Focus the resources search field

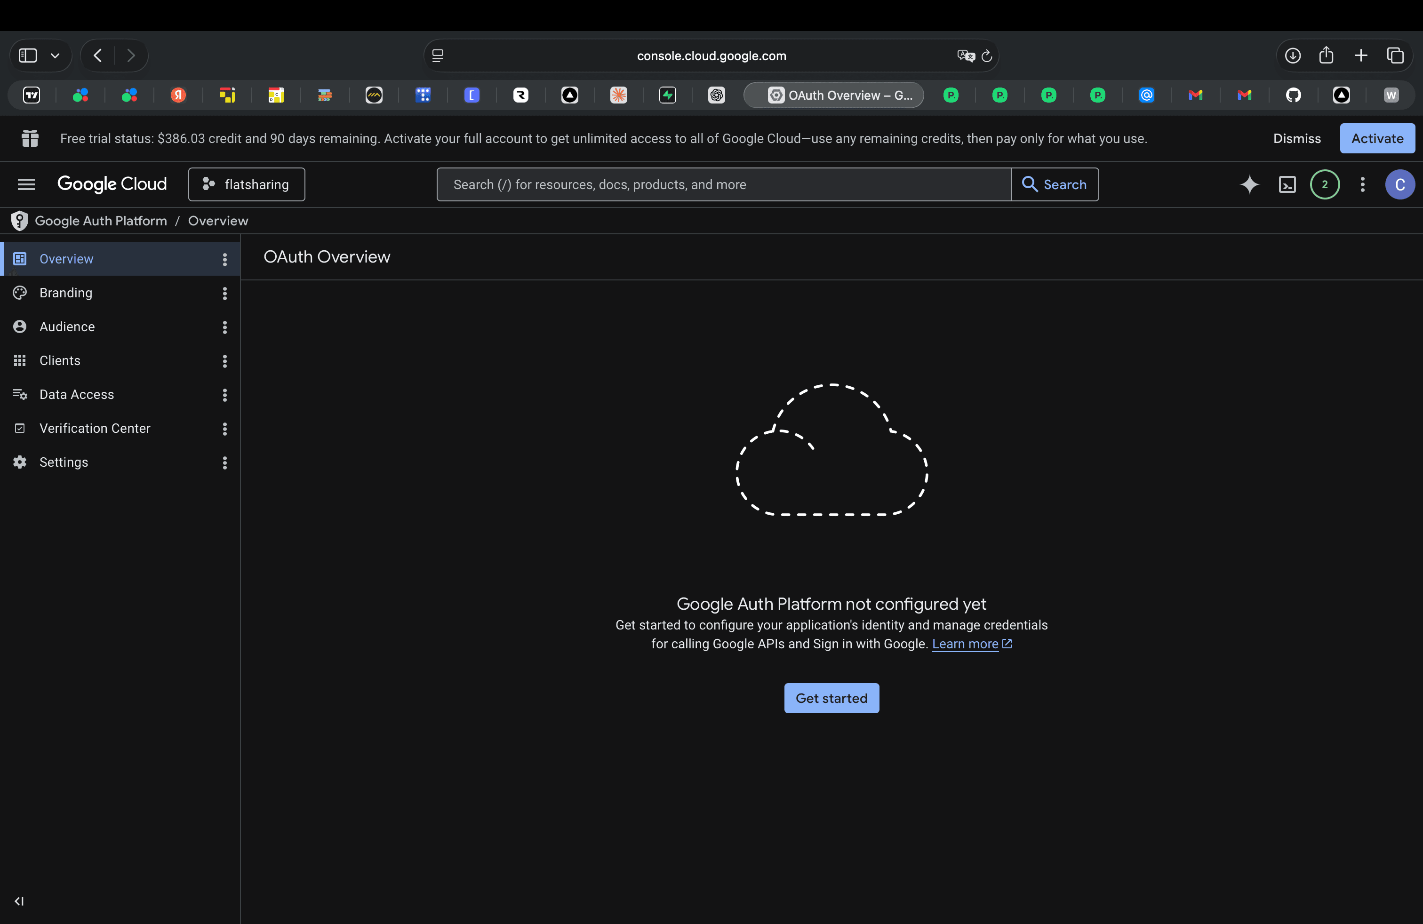[723, 185]
